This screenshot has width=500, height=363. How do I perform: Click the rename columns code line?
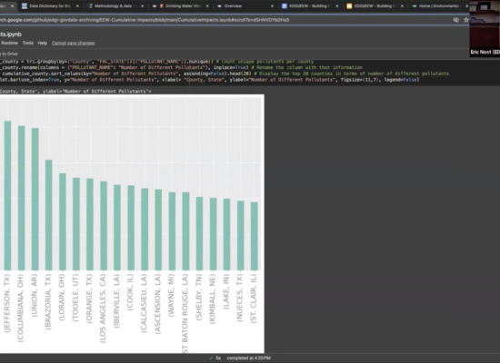pos(181,67)
